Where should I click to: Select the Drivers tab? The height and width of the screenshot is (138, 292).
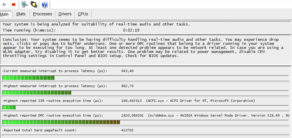(x=65, y=14)
